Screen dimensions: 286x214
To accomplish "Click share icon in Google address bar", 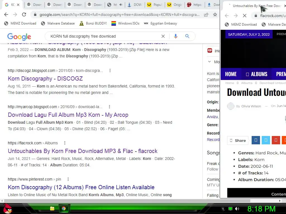I will click(x=206, y=15).
